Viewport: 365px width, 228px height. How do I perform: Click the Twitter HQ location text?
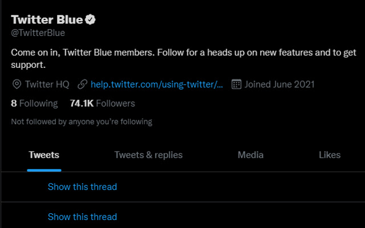point(47,84)
